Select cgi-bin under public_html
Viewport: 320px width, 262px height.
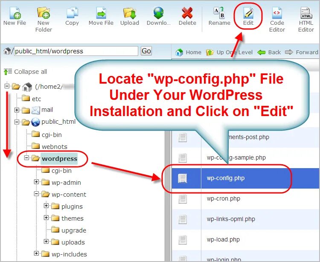[x=52, y=135]
